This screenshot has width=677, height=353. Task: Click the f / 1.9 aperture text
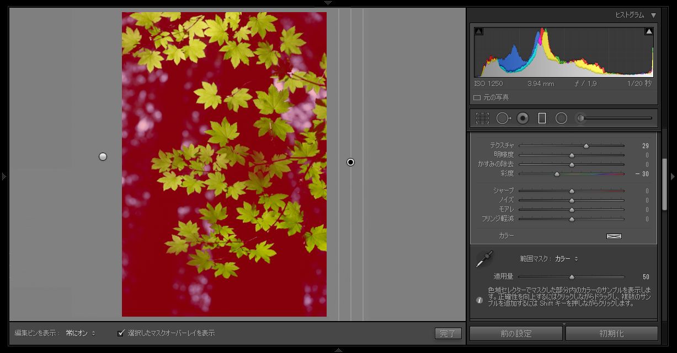coord(585,84)
